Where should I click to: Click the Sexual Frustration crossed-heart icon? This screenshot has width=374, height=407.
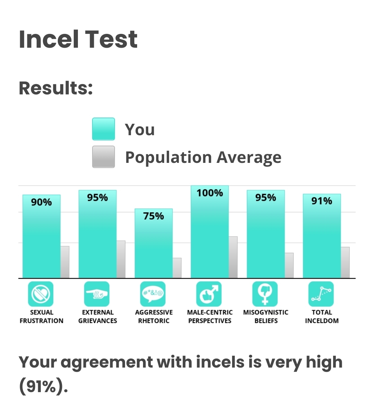click(x=41, y=294)
